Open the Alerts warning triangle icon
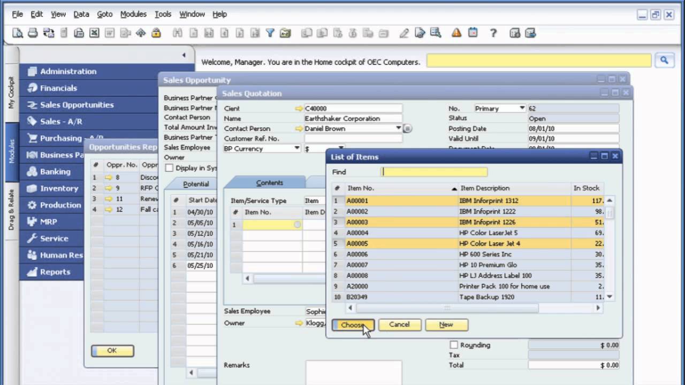 point(456,33)
